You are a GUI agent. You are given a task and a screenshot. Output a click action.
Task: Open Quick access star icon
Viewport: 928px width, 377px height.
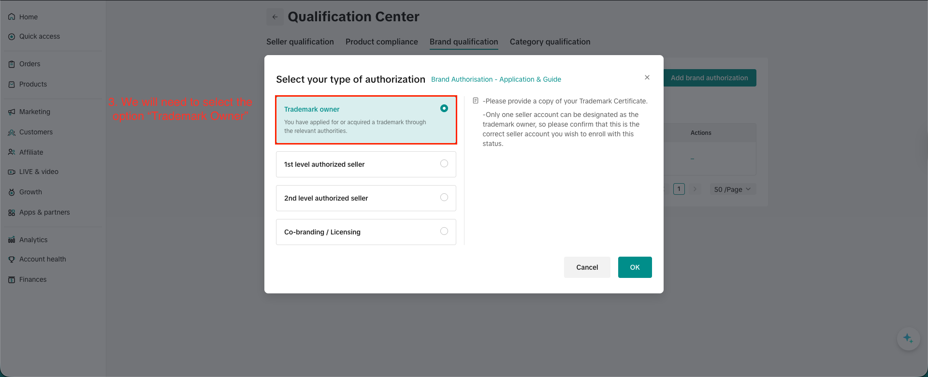pos(12,37)
